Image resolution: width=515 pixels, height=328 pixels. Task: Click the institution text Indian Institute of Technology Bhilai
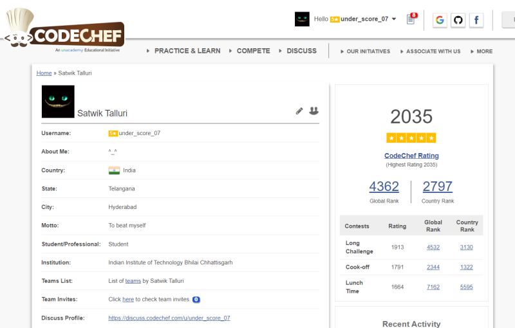pyautogui.click(x=171, y=262)
